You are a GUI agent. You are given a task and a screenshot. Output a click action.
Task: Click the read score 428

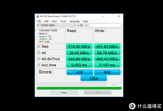[80, 72]
